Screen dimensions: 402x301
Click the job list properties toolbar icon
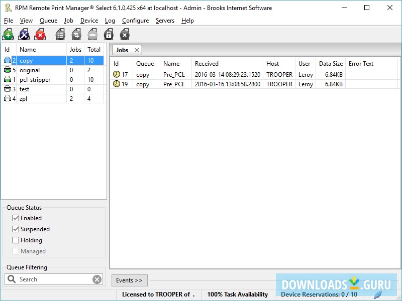60,34
